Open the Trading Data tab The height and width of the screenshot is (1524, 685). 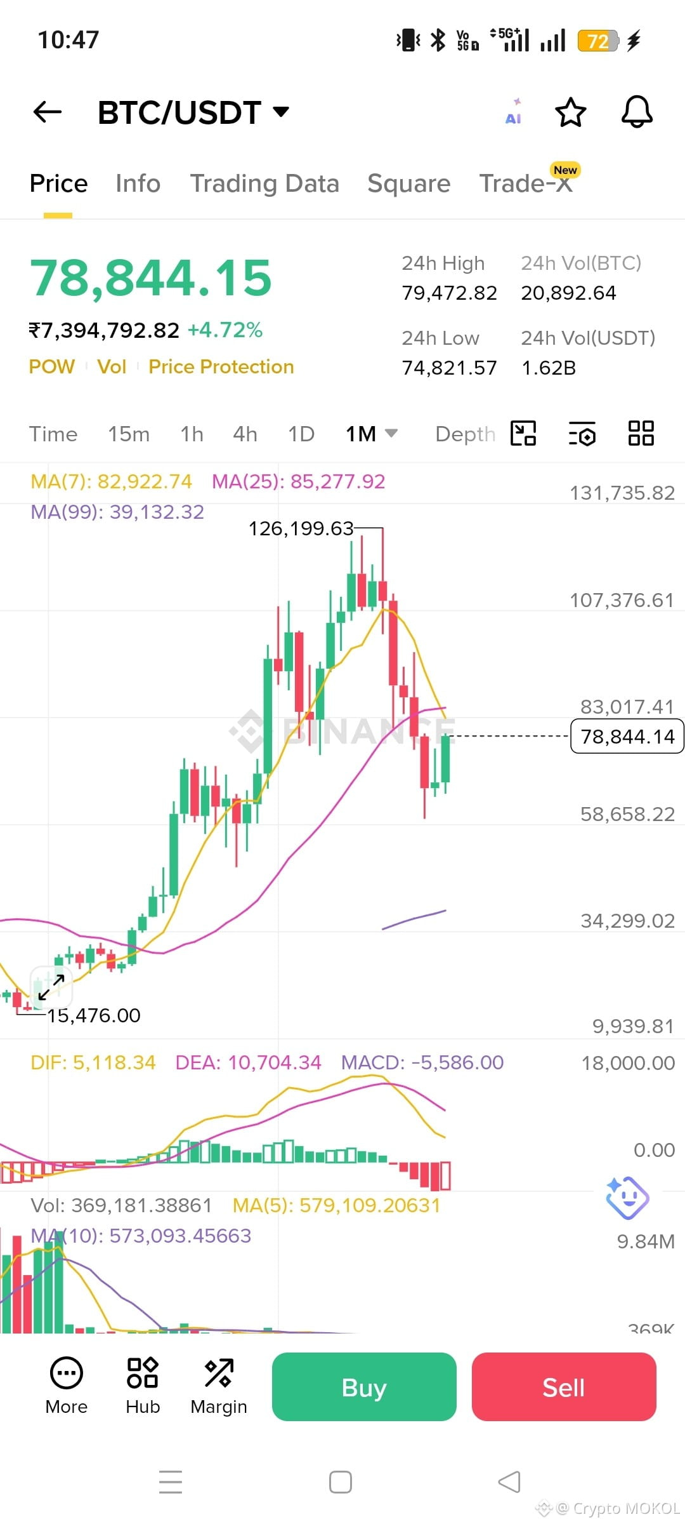[264, 184]
